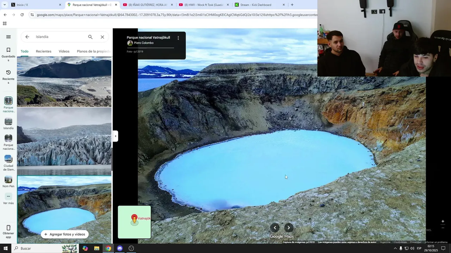The height and width of the screenshot is (253, 451).
Task: Open Copilot from taskbar
Action: click(85, 248)
